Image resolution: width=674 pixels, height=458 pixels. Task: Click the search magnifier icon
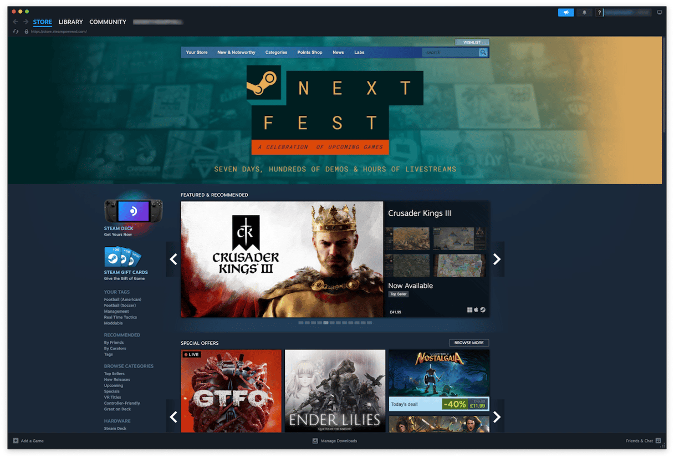[483, 53]
